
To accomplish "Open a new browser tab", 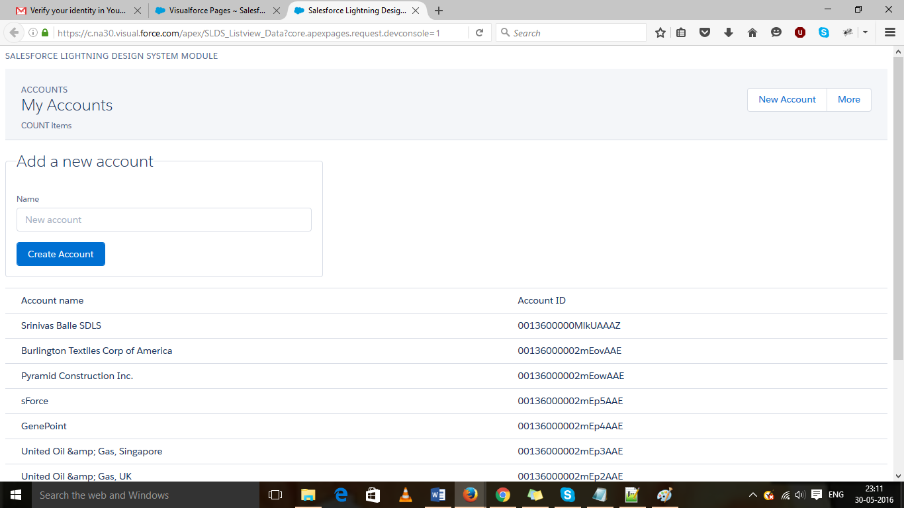I will coord(439,11).
